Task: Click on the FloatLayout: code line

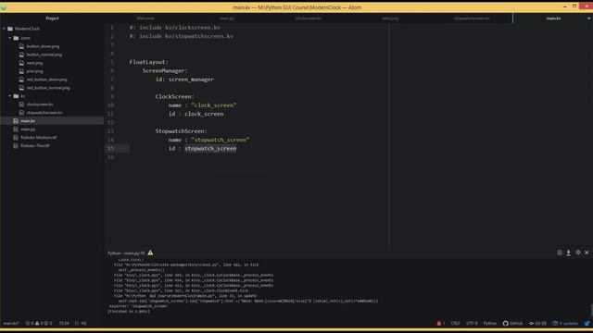Action: pyautogui.click(x=148, y=62)
